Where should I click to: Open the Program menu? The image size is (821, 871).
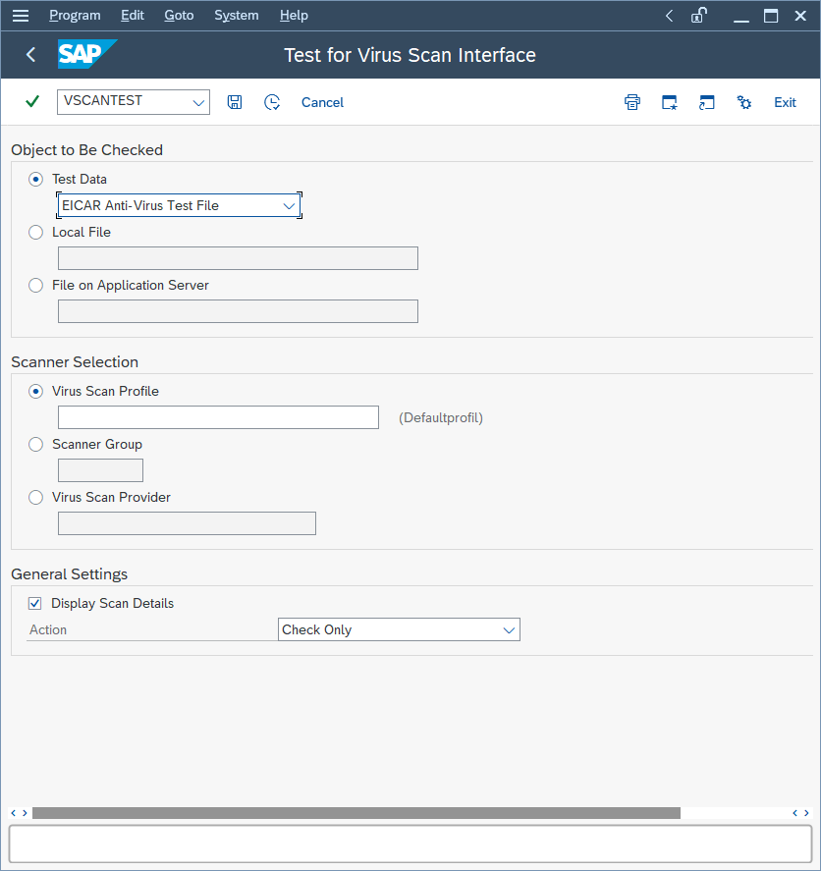75,15
